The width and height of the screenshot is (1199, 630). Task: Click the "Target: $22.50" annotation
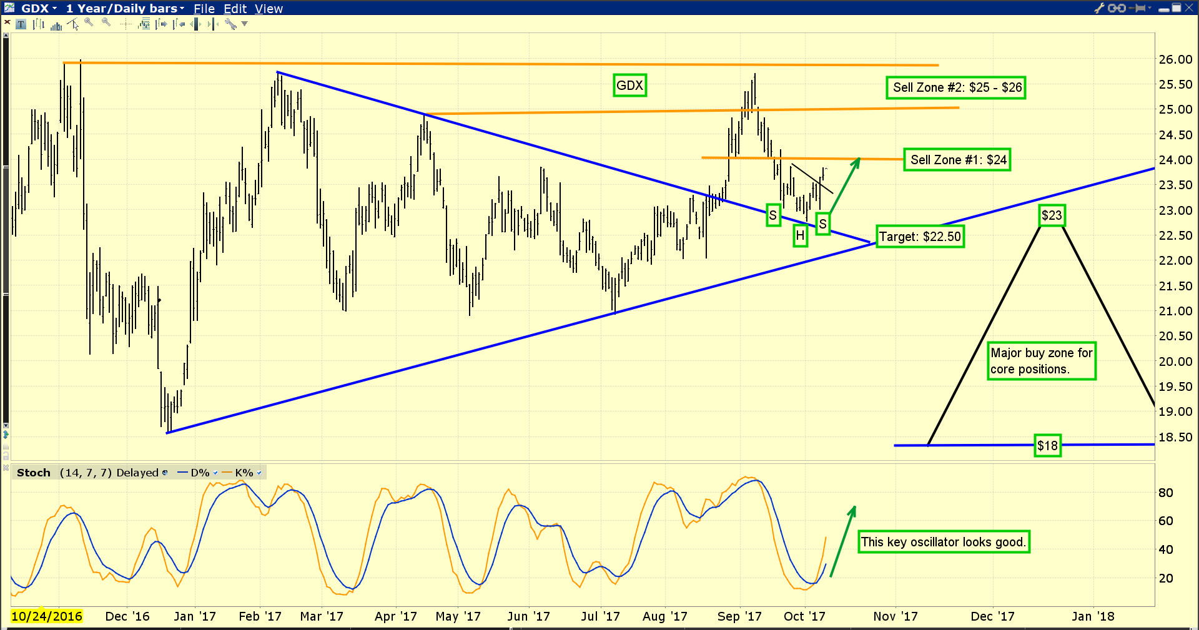tap(920, 237)
